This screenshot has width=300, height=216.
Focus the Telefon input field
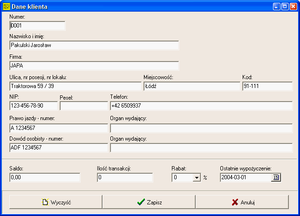(x=201, y=106)
